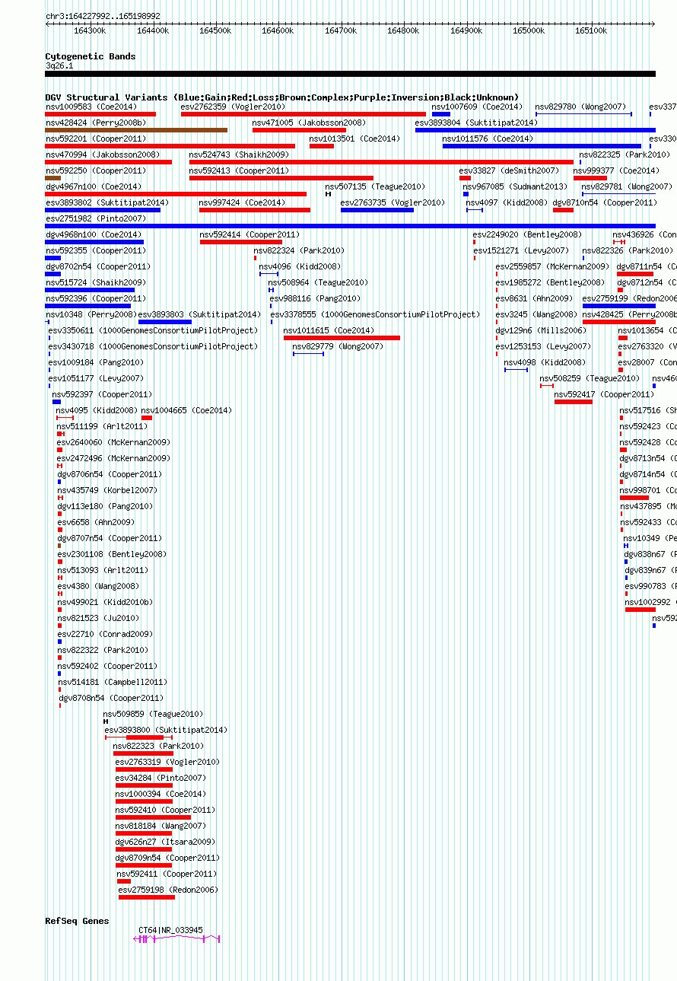Click the esv3893804 (Suktitipat2014) label
The image size is (677, 981).
coord(476,123)
